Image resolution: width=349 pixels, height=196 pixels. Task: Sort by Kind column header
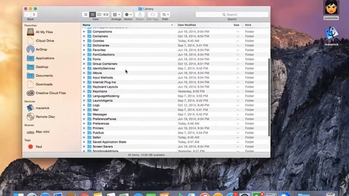click(x=248, y=25)
